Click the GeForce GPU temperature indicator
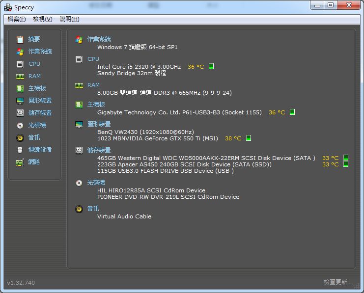This screenshot has width=364, height=293. tap(249, 138)
